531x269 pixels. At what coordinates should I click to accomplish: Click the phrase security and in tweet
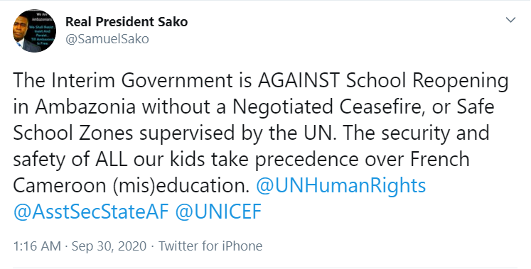coord(435,133)
